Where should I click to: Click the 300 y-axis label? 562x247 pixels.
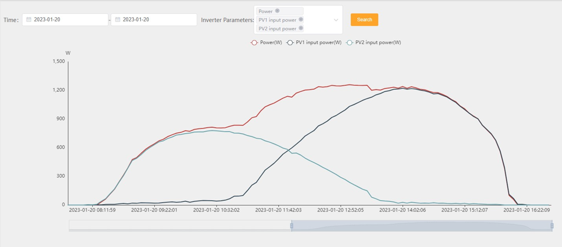(61, 176)
